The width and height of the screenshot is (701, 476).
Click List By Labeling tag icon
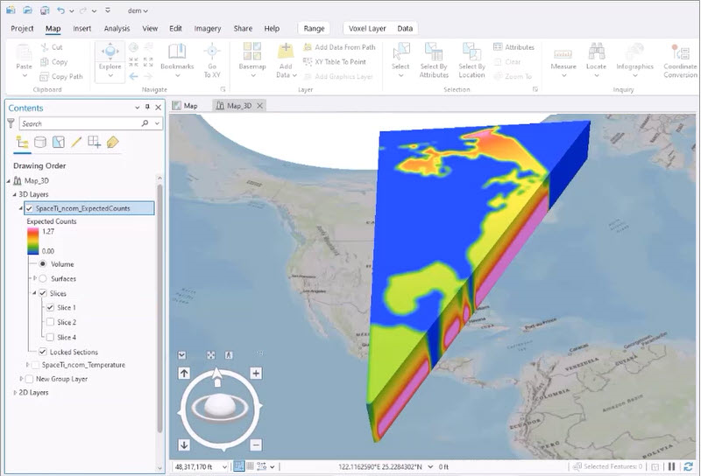113,142
